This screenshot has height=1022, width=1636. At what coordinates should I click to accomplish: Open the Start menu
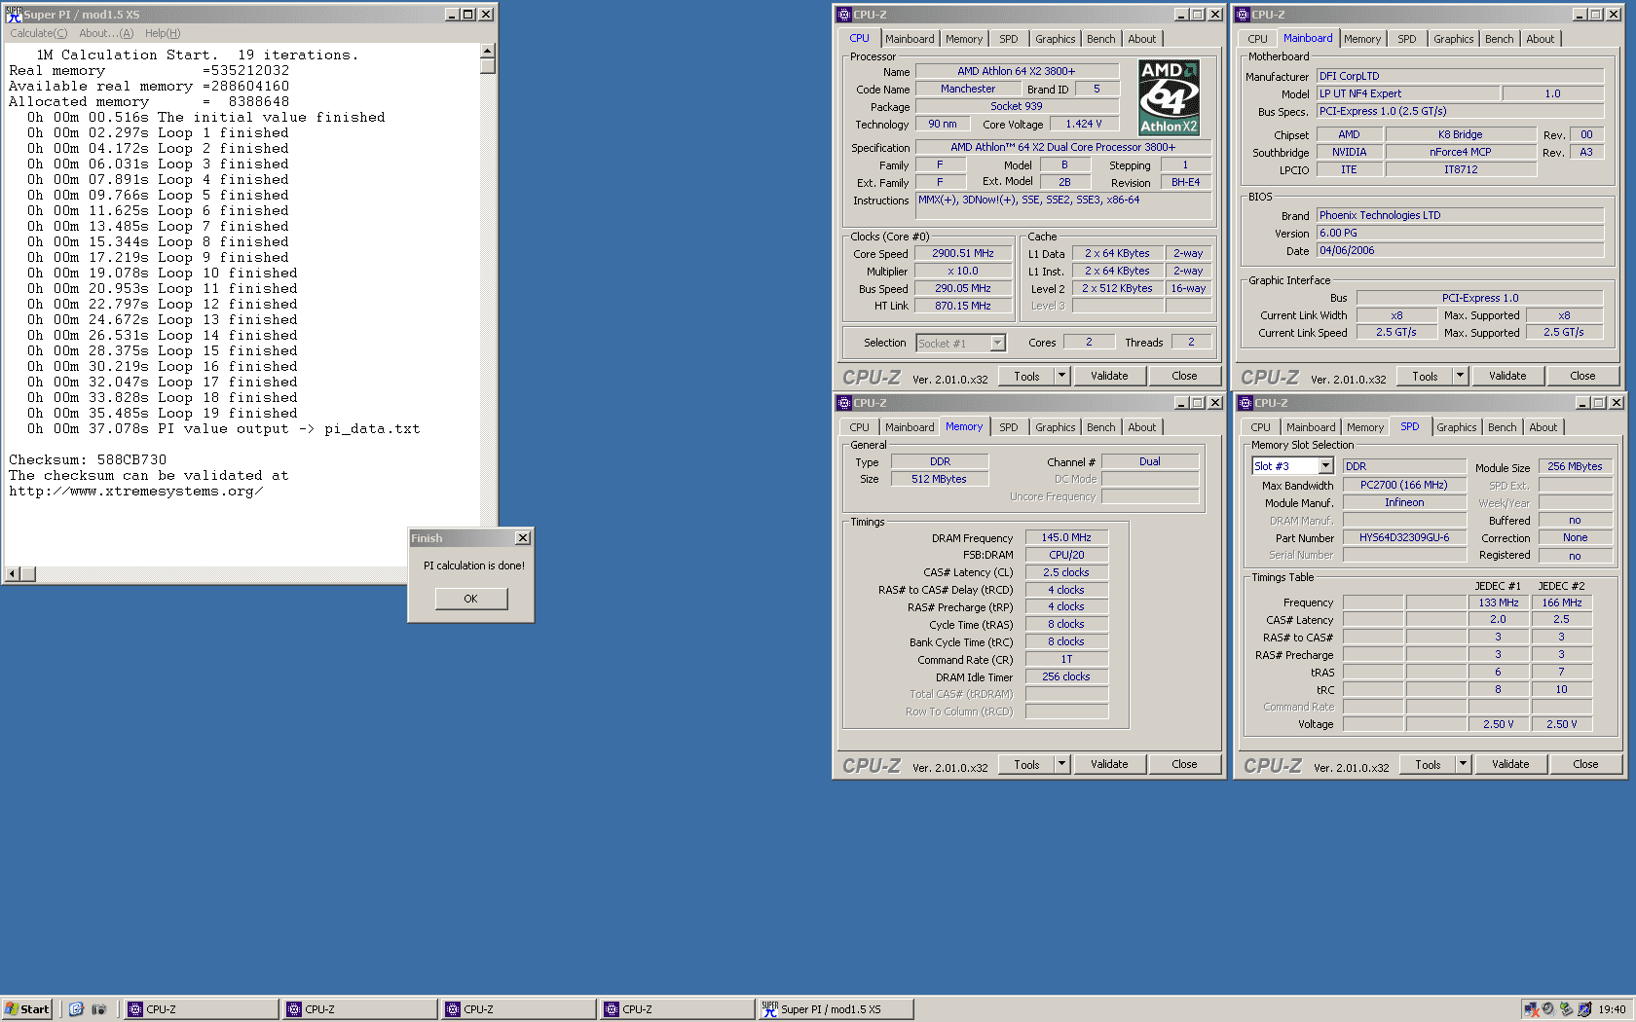[x=27, y=1009]
